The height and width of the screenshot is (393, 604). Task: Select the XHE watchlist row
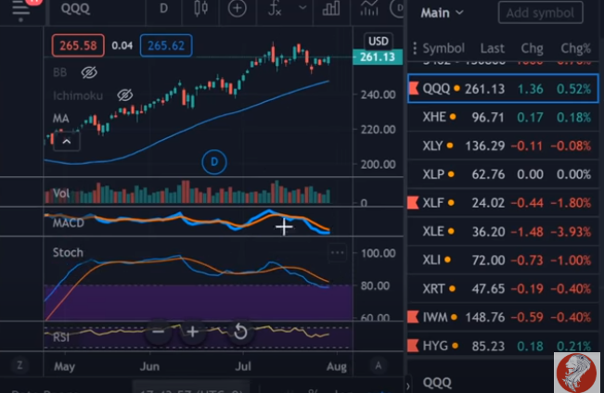click(x=503, y=117)
